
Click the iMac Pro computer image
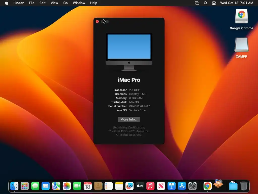129,52
